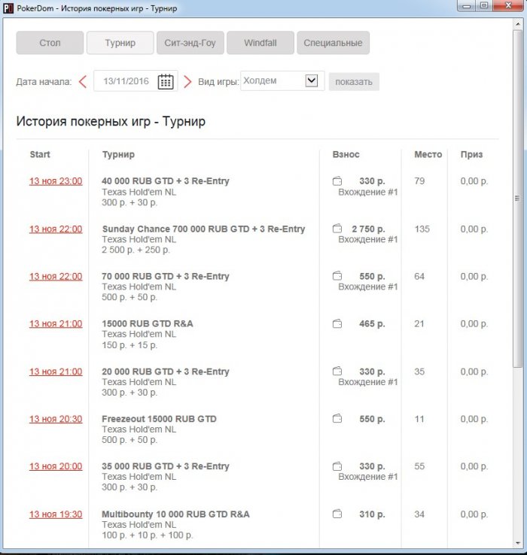Click wallet icon for 20 000 RUB GTD row
The width and height of the screenshot is (527, 555).
pyautogui.click(x=337, y=372)
